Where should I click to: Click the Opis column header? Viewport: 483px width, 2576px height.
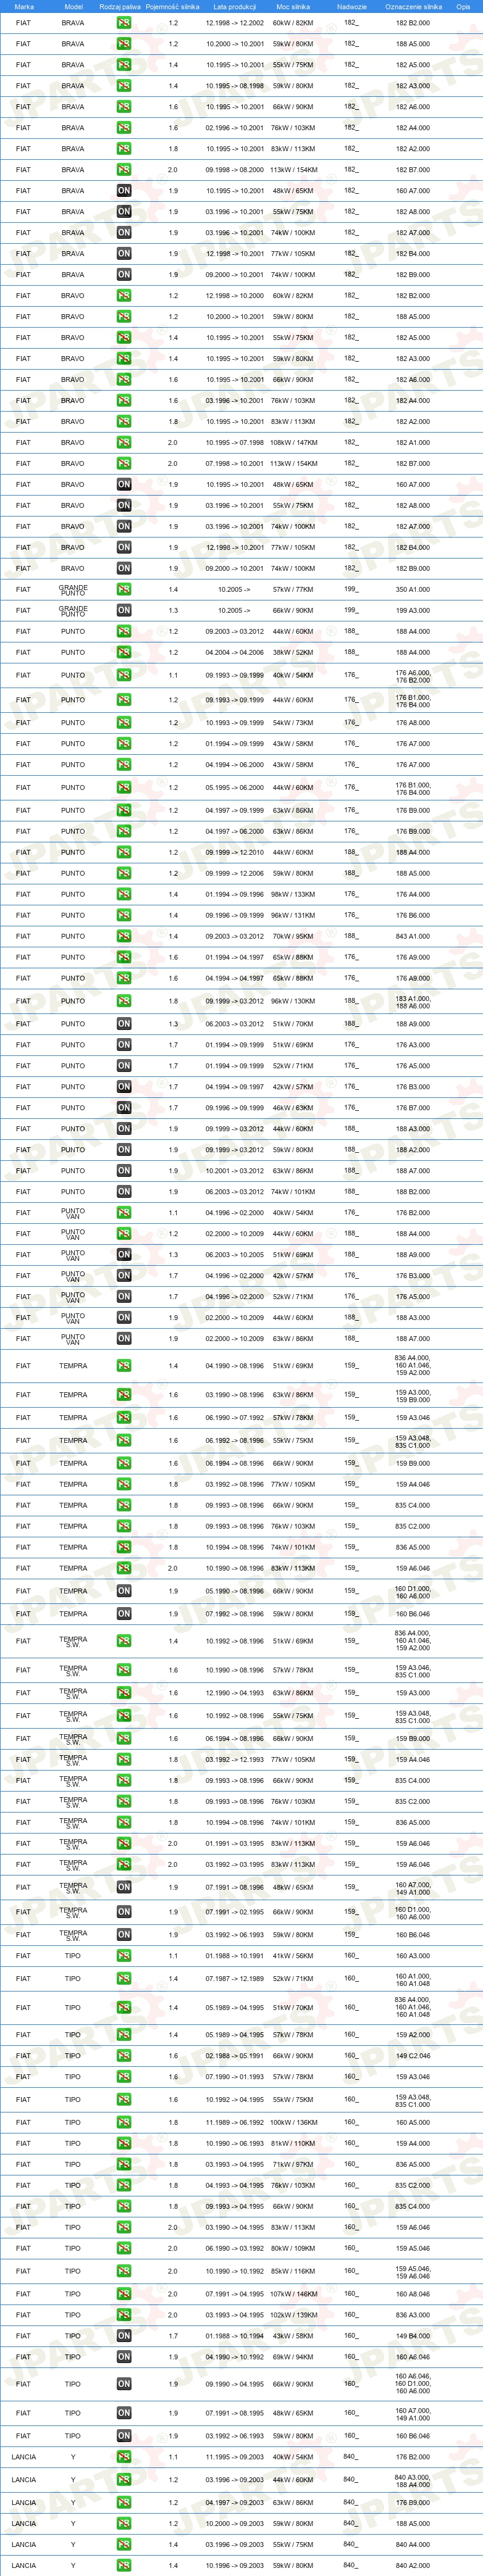463,7
